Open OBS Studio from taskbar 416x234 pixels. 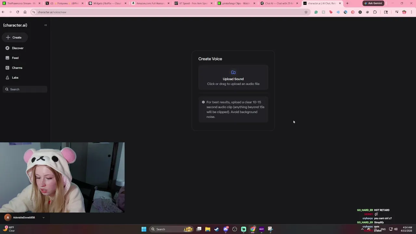pyautogui.click(x=235, y=229)
